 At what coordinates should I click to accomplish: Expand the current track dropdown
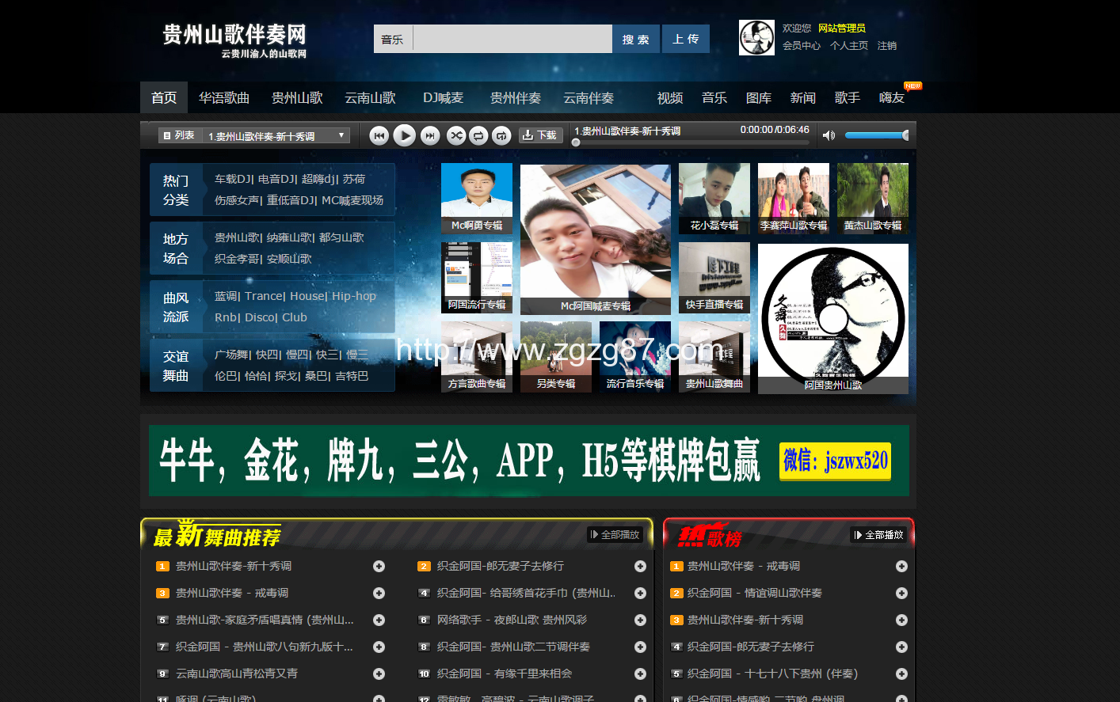click(341, 135)
